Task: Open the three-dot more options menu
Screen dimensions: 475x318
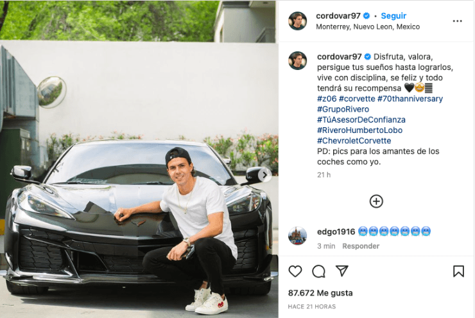Action: (457, 21)
